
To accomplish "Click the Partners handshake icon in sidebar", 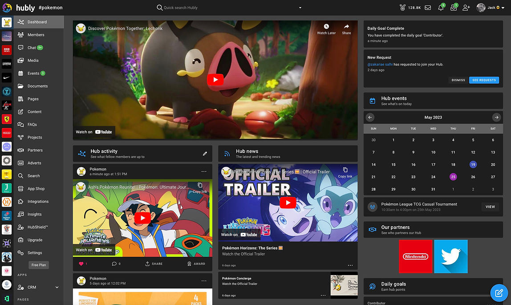I will coord(20,150).
